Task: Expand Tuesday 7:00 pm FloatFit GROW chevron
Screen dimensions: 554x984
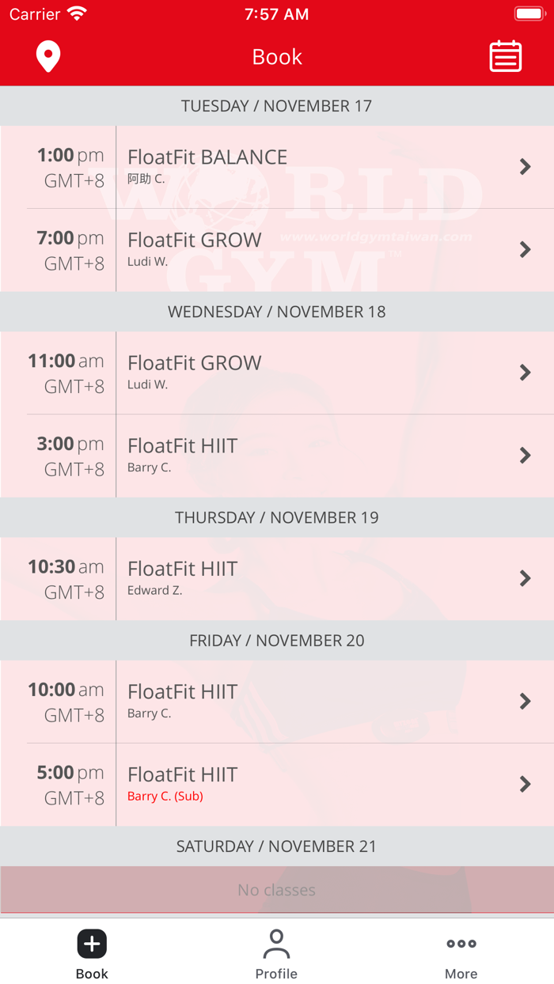Action: (x=525, y=250)
